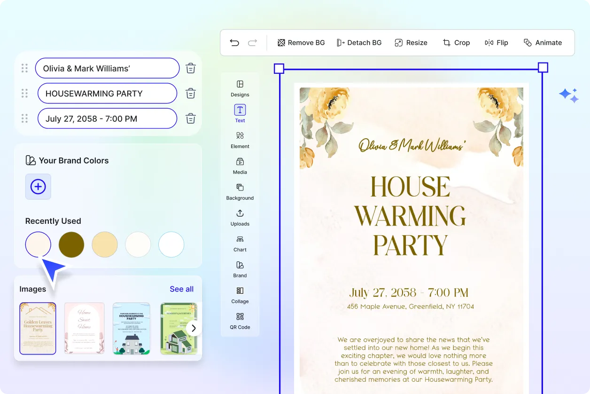Open the Chart panel

[240, 243]
